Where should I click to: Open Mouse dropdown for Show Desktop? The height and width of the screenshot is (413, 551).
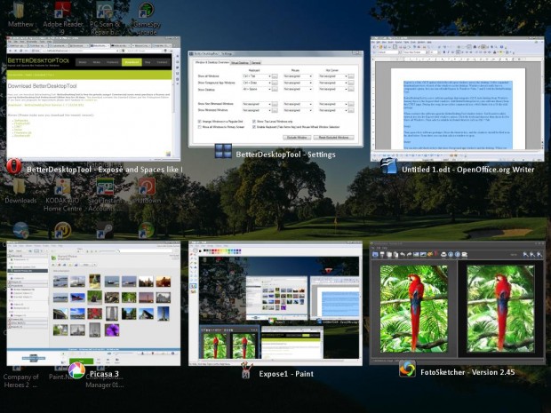(298, 89)
